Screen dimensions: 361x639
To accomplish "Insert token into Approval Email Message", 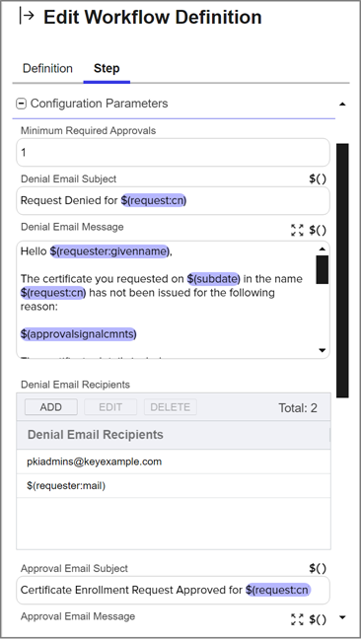I will [318, 619].
